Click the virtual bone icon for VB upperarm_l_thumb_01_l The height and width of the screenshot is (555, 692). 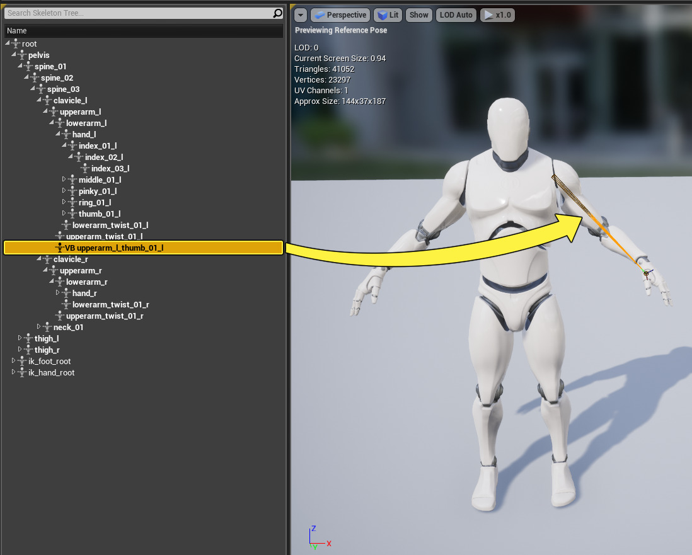pyautogui.click(x=60, y=248)
